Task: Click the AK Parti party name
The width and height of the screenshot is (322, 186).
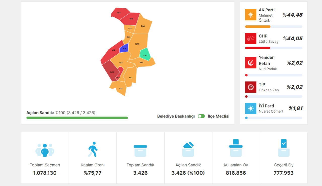Action: point(267,10)
